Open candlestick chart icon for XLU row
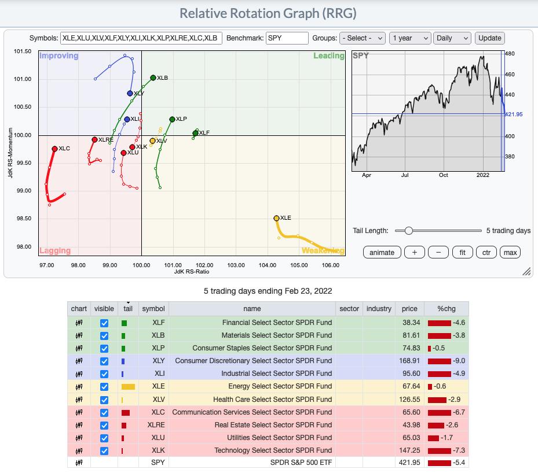 coord(79,438)
